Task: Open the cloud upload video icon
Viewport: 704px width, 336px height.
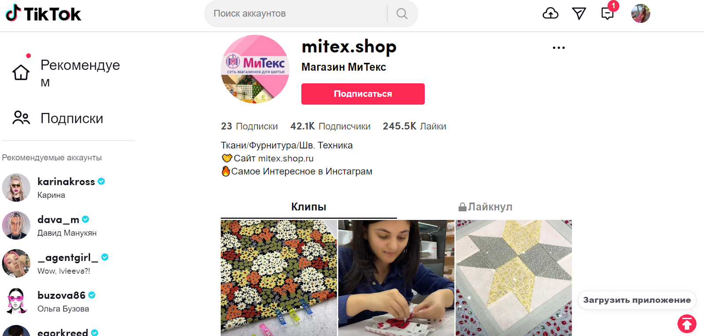Action: click(550, 14)
